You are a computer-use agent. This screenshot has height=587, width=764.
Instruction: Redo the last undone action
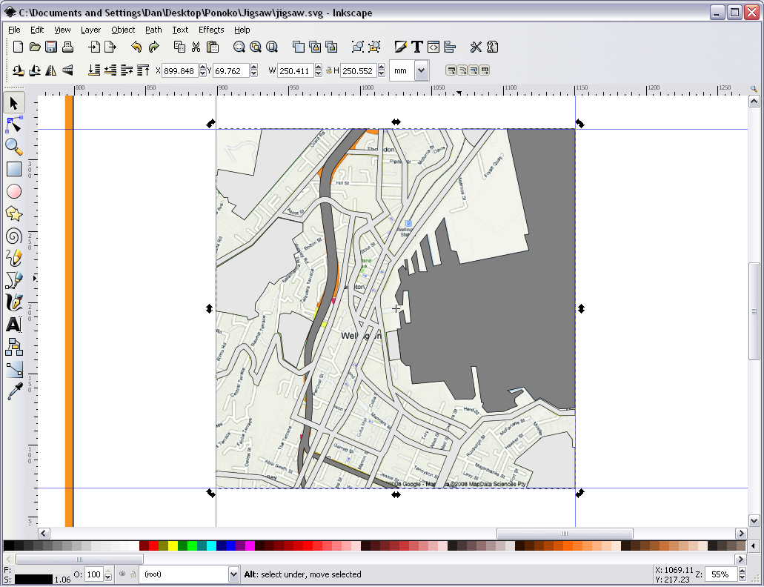click(x=153, y=47)
